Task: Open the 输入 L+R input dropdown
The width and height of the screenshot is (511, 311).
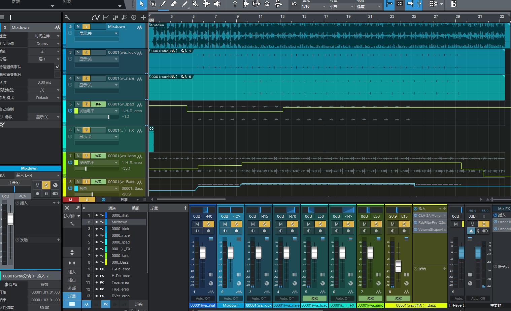Action: (38, 175)
